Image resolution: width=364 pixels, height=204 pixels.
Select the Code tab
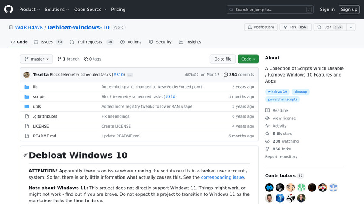pyautogui.click(x=19, y=42)
